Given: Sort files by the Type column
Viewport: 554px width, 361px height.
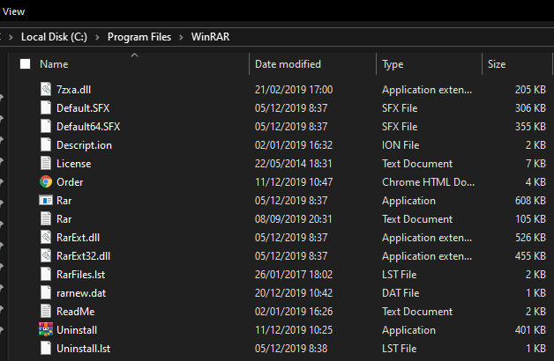Looking at the screenshot, I should (393, 64).
